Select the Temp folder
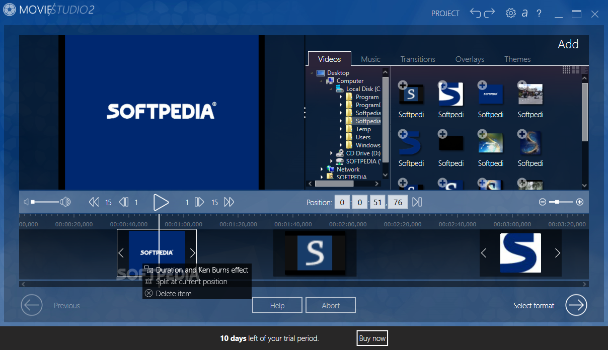Image resolution: width=608 pixels, height=350 pixels. point(363,129)
